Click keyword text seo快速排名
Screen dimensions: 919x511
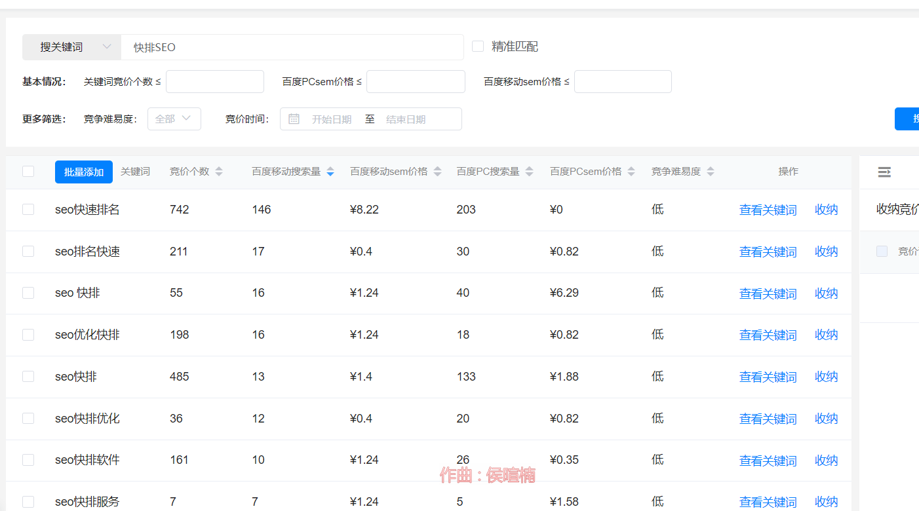click(87, 210)
